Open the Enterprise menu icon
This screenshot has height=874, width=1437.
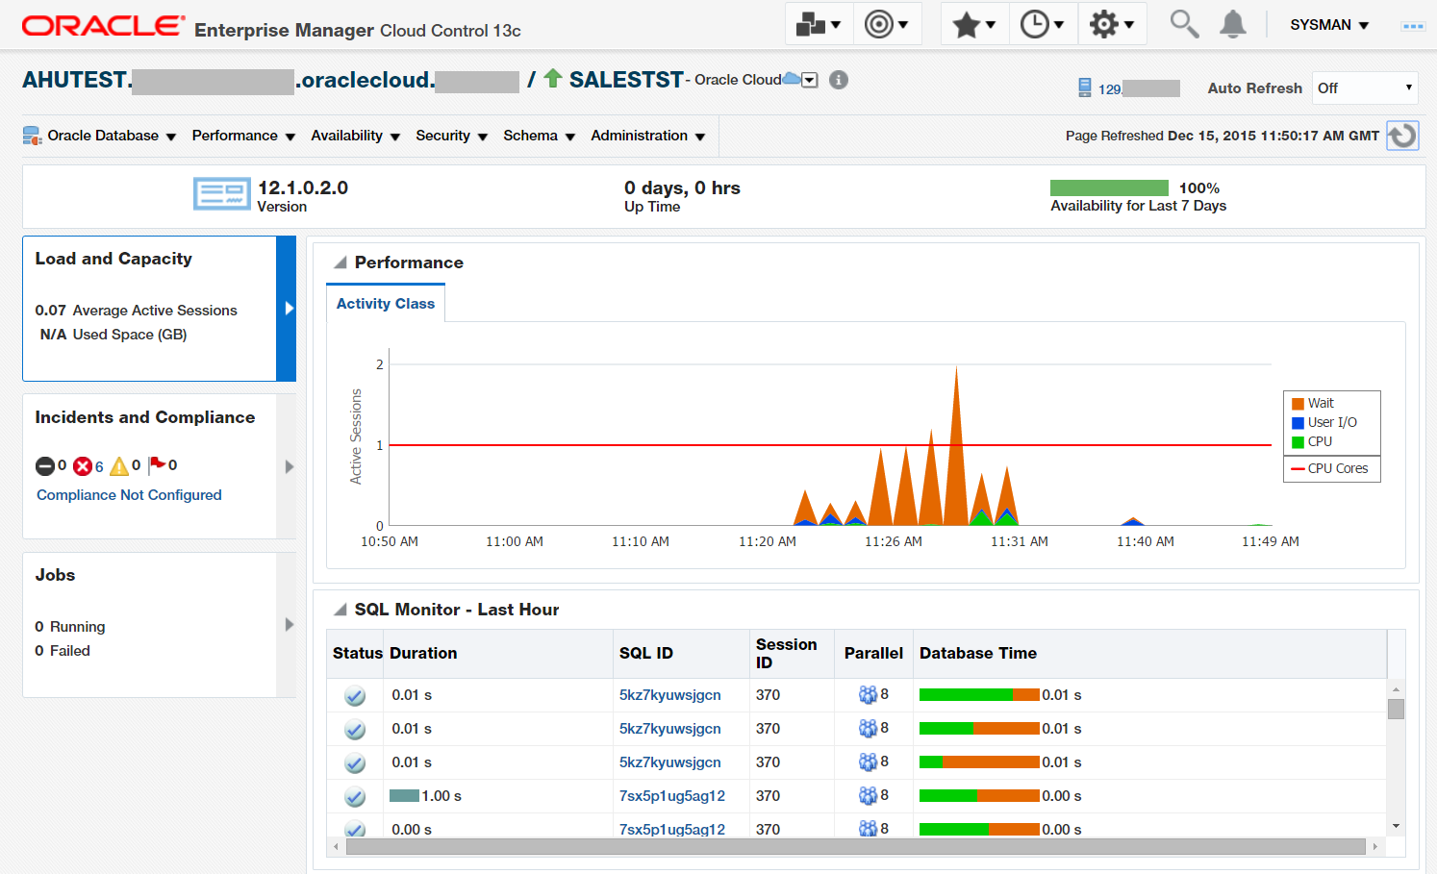point(819,24)
